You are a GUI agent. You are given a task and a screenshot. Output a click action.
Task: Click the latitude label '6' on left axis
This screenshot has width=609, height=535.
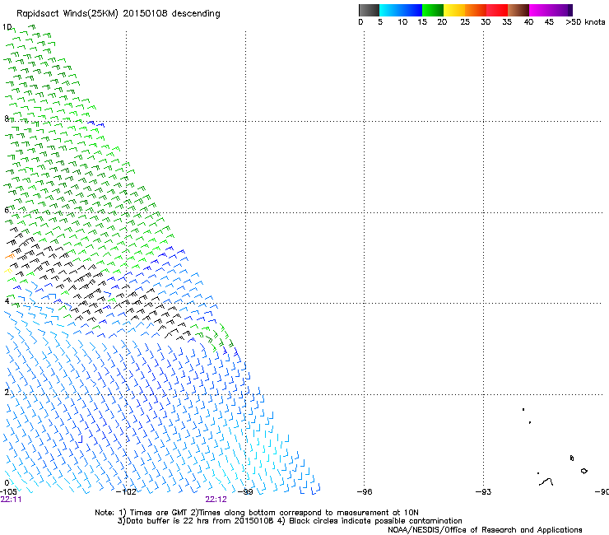pyautogui.click(x=7, y=210)
